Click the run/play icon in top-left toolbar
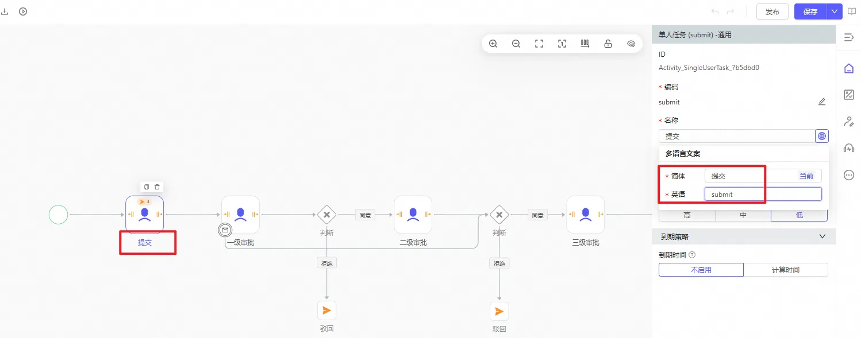 coord(23,11)
